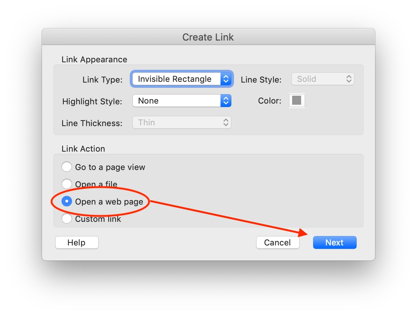Image resolution: width=417 pixels, height=316 pixels.
Task: Open the Link Type dropdown arrows
Action: pos(226,79)
